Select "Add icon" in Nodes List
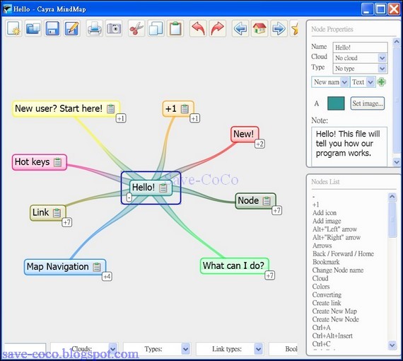This screenshot has height=361, width=403. tap(325, 213)
